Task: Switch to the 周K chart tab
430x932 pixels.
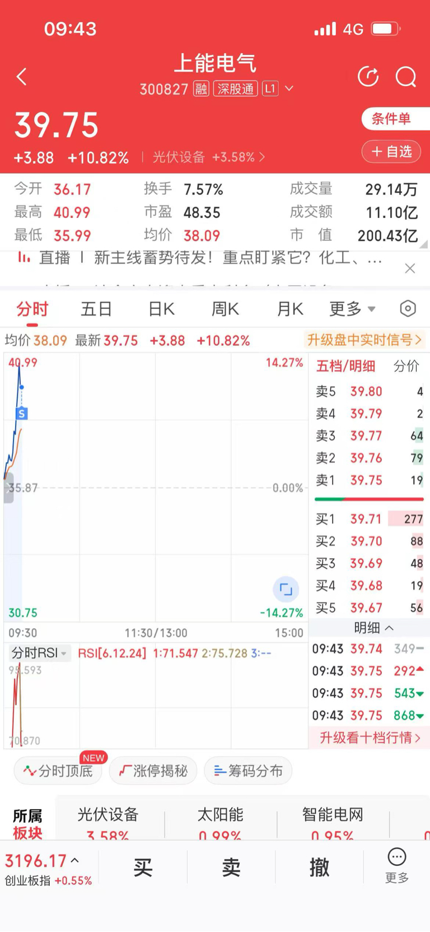Action: pos(225,309)
